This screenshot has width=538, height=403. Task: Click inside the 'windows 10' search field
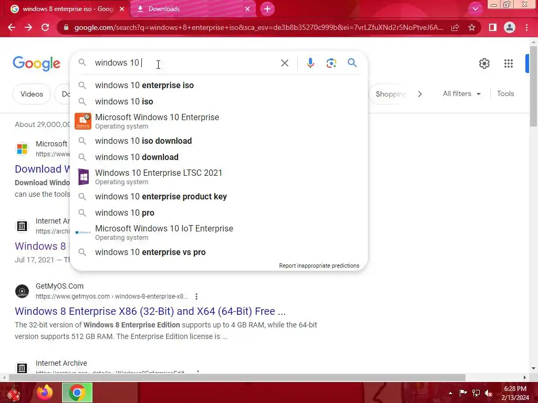tap(185, 63)
